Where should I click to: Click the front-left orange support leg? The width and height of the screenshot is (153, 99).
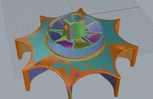pos(26,81)
